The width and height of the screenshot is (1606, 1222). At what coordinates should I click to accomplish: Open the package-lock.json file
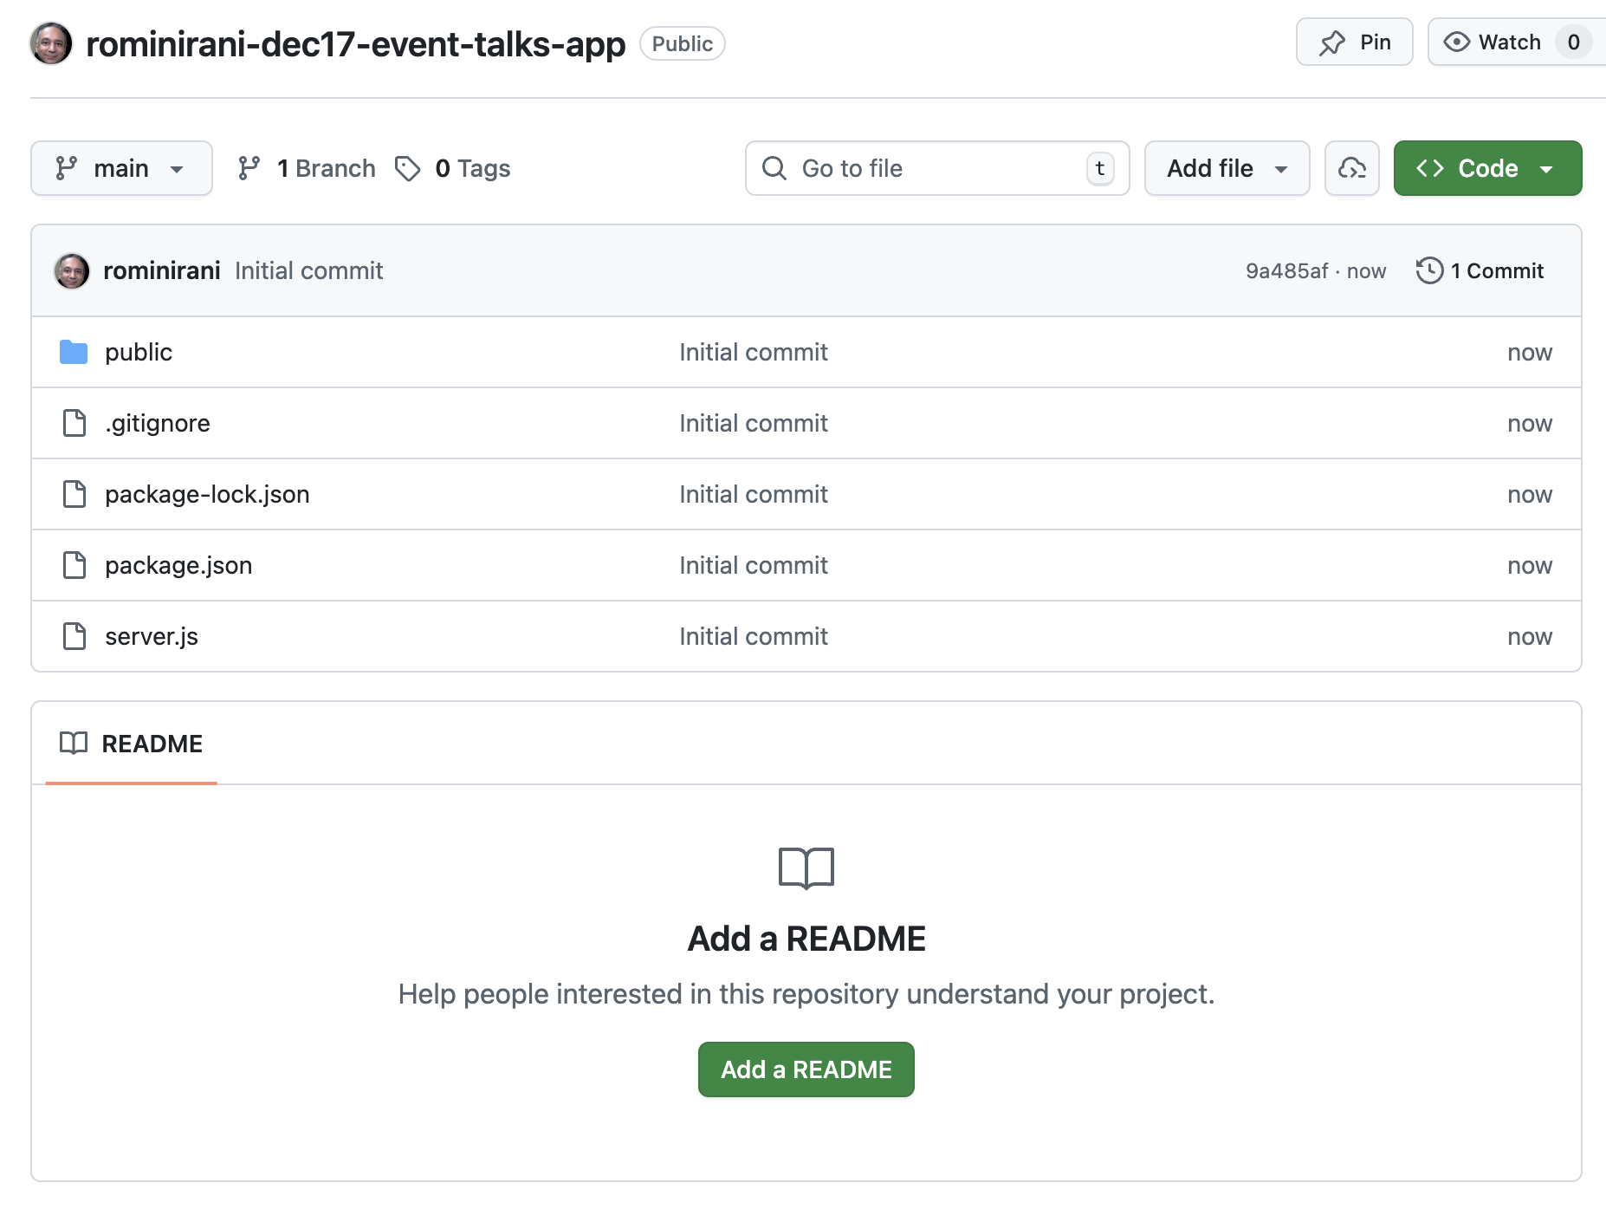[207, 494]
